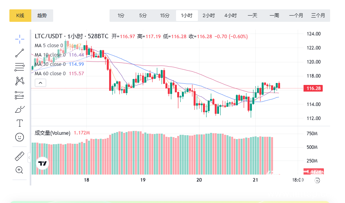345x203 pixels.
Task: Choose the 一周 timeframe
Action: click(274, 16)
